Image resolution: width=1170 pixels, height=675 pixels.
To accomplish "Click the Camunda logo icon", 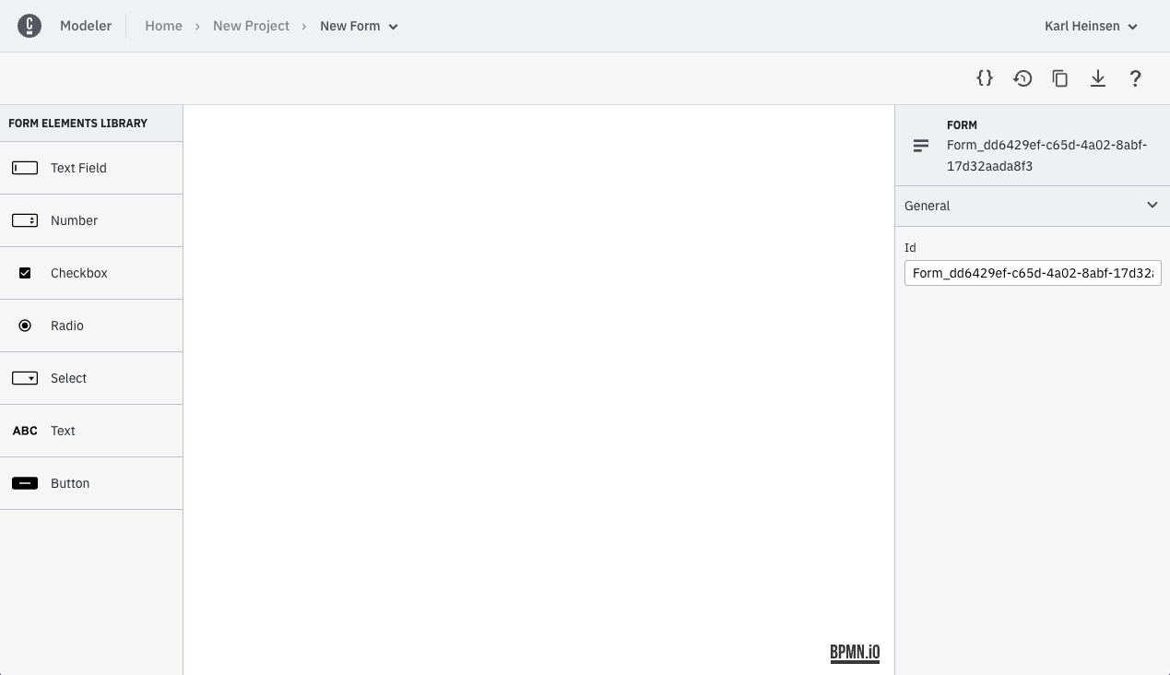I will [x=30, y=26].
